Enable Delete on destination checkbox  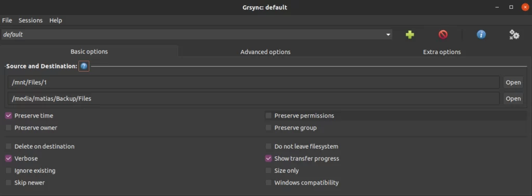[x=8, y=147]
